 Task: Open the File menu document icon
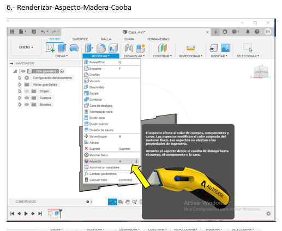tap(21, 32)
